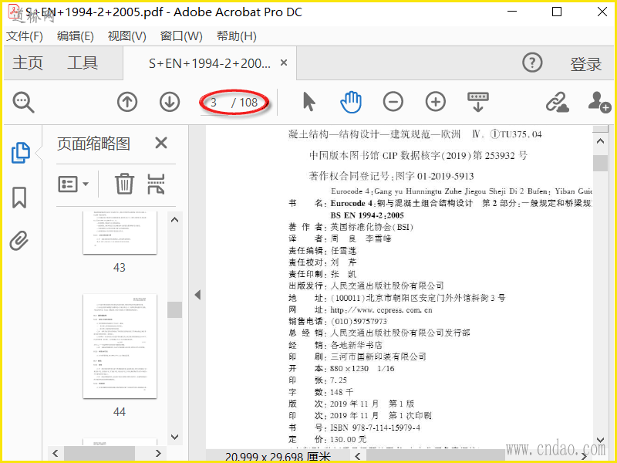Open the attachments paperclip panel
This screenshot has width=617, height=463.
(19, 241)
